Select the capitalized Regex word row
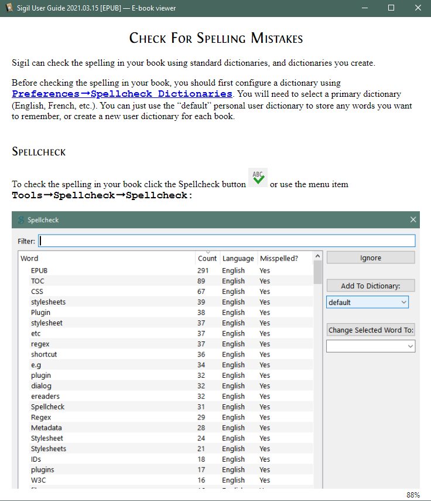431x501 pixels. 166,417
